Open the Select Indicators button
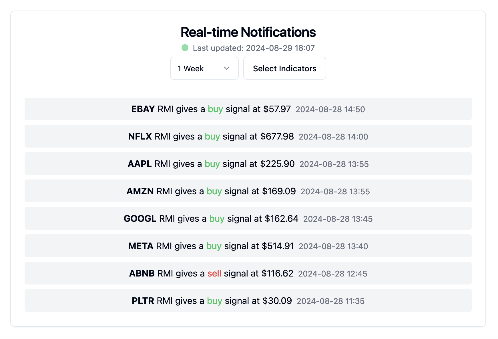The width and height of the screenshot is (498, 339). (284, 68)
